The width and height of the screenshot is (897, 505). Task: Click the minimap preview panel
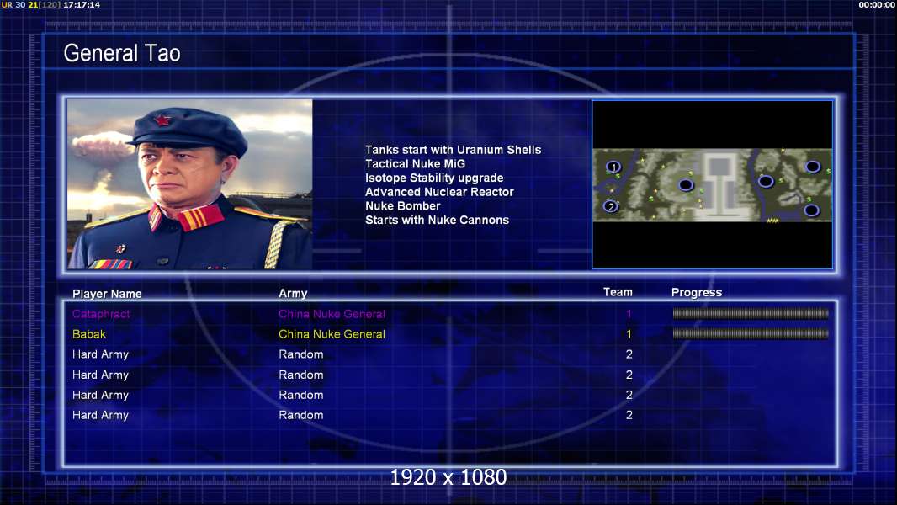click(712, 184)
